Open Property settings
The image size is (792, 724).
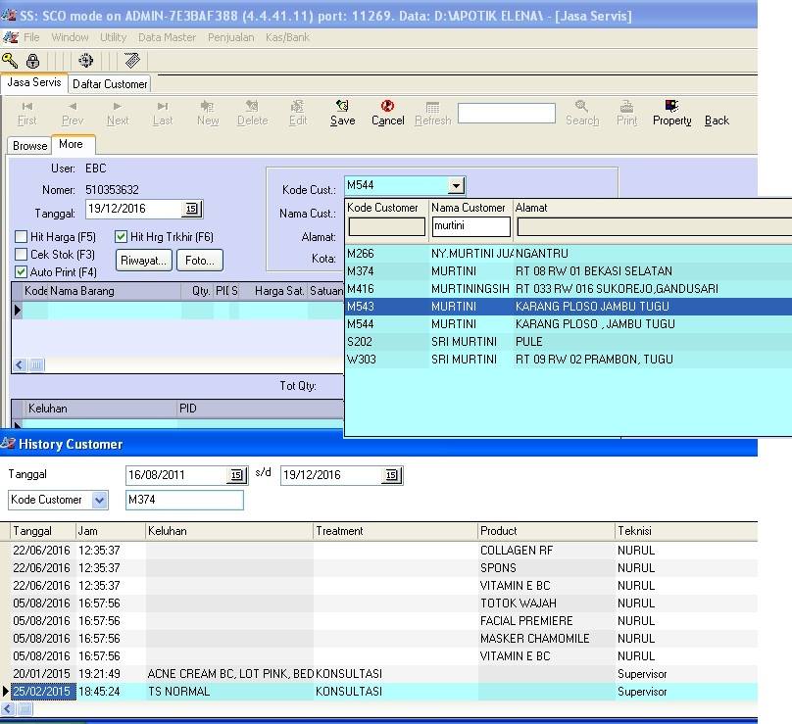(x=671, y=114)
